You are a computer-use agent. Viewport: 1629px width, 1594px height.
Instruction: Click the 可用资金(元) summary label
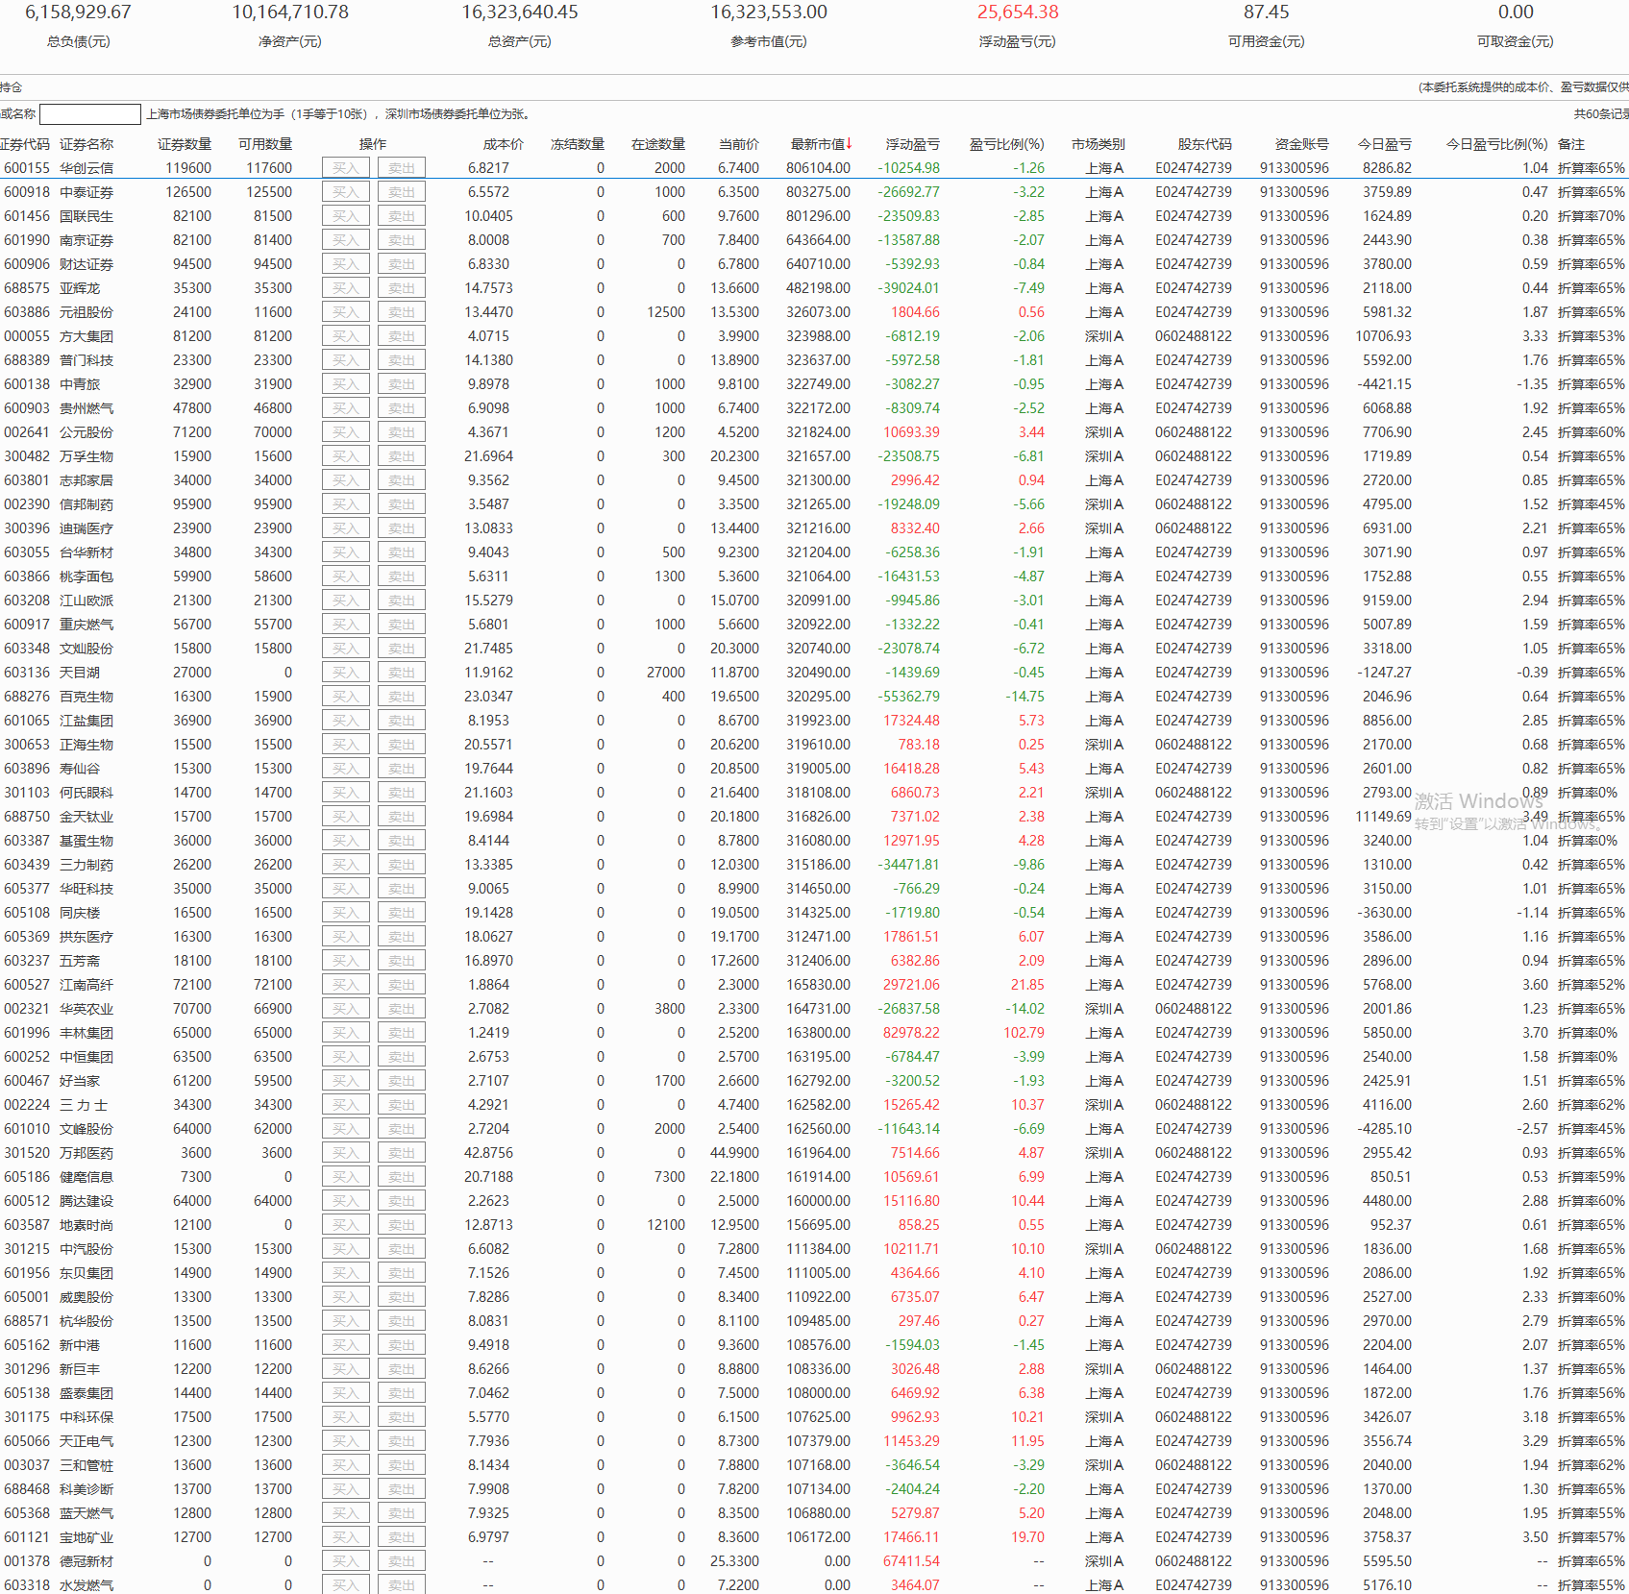[x=1267, y=41]
